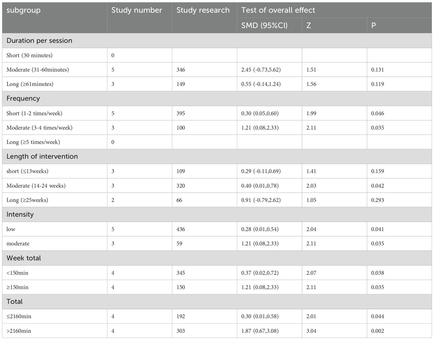Select the 'Length of intervention' section row
Image resolution: width=434 pixels, height=340 pixels.
click(217, 156)
